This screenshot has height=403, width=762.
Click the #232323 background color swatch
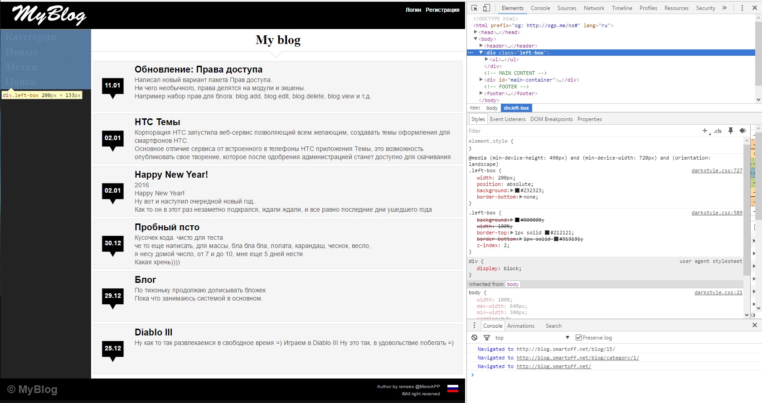pos(517,191)
